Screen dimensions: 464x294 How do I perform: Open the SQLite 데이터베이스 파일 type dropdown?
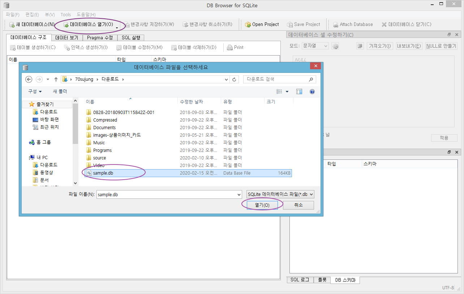pos(280,194)
